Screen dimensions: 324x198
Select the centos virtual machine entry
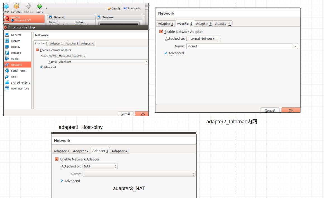coord(24,19)
